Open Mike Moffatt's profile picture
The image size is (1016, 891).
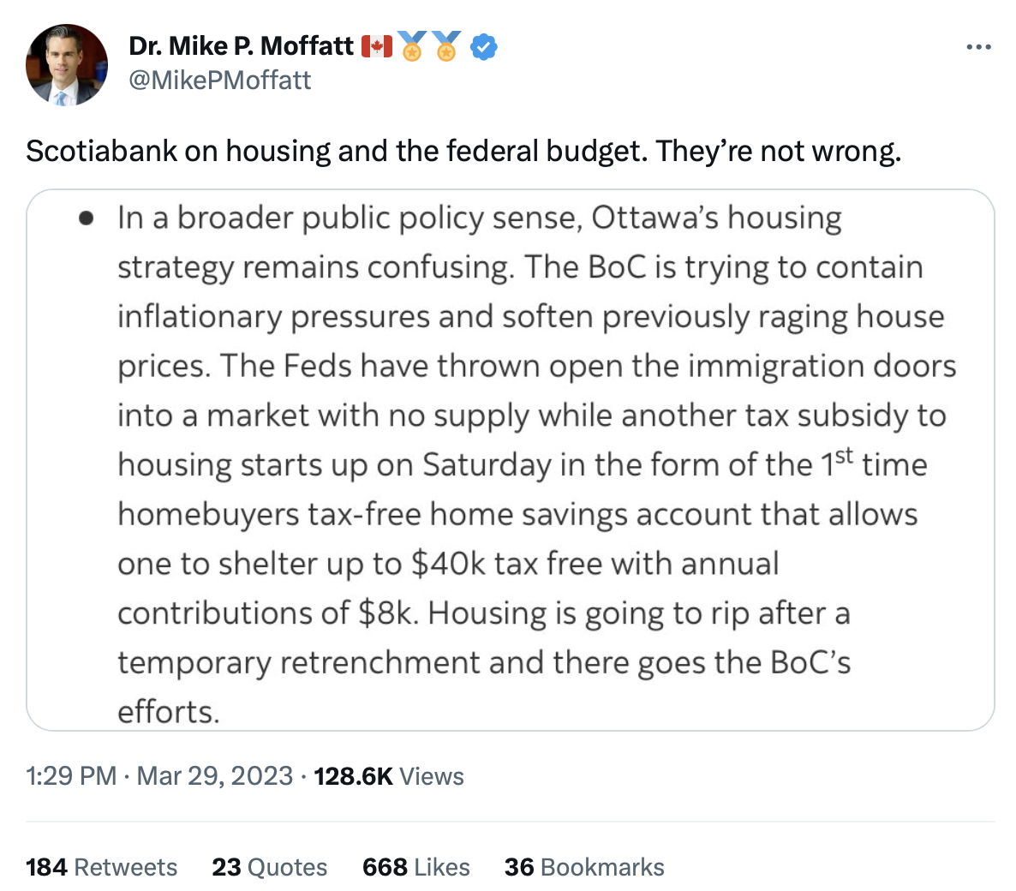(x=67, y=65)
